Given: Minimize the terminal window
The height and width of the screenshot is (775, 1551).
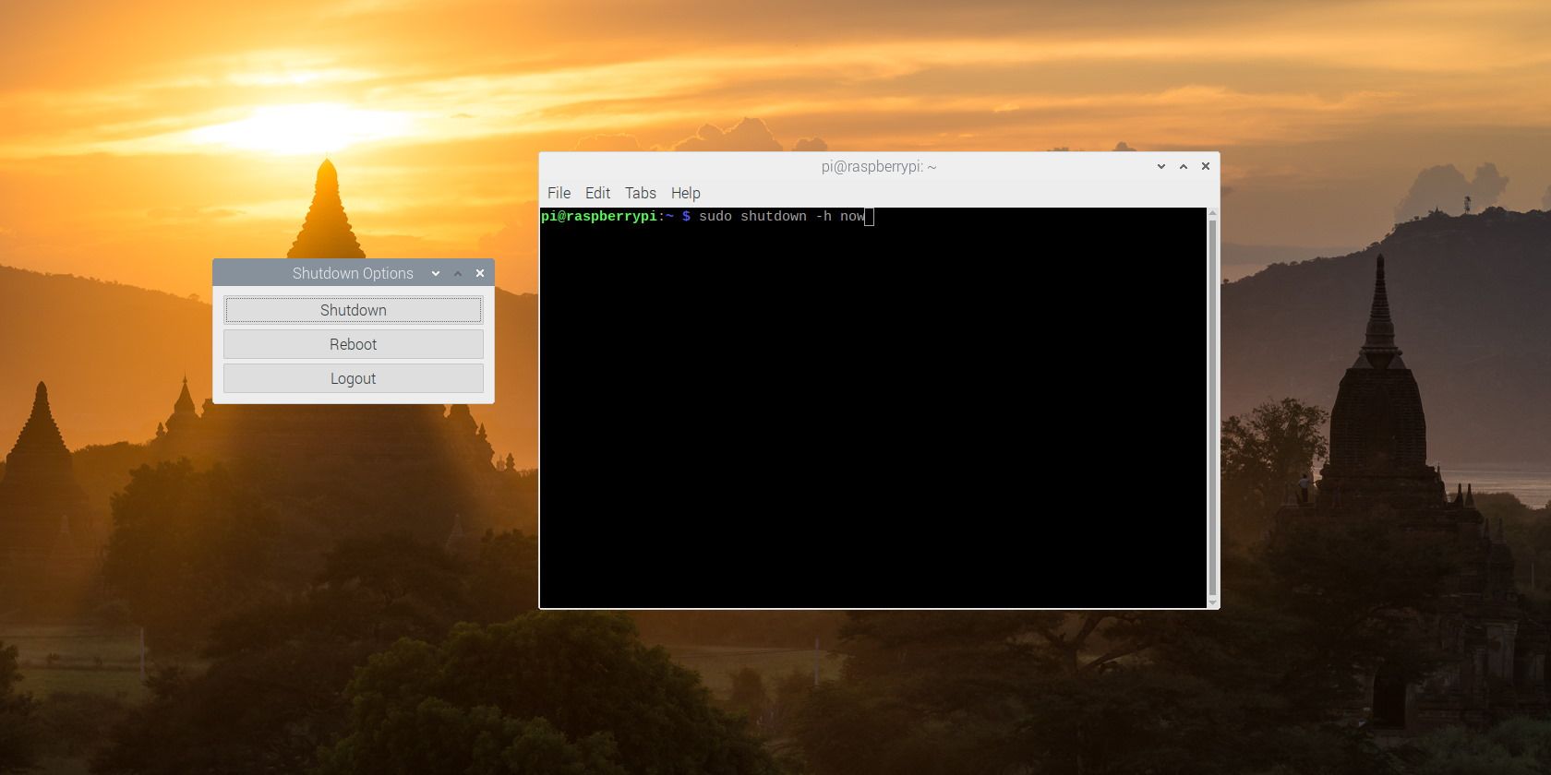Looking at the screenshot, I should coord(1161,166).
